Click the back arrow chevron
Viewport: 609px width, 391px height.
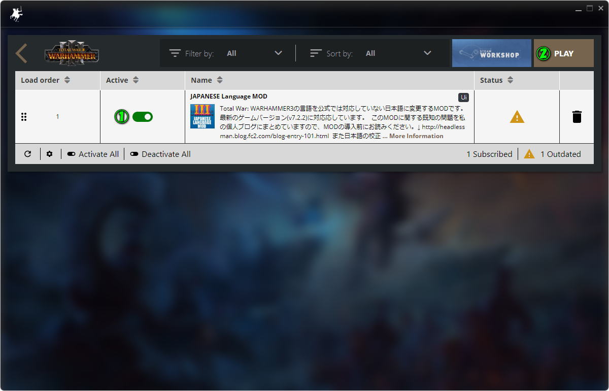click(x=21, y=53)
